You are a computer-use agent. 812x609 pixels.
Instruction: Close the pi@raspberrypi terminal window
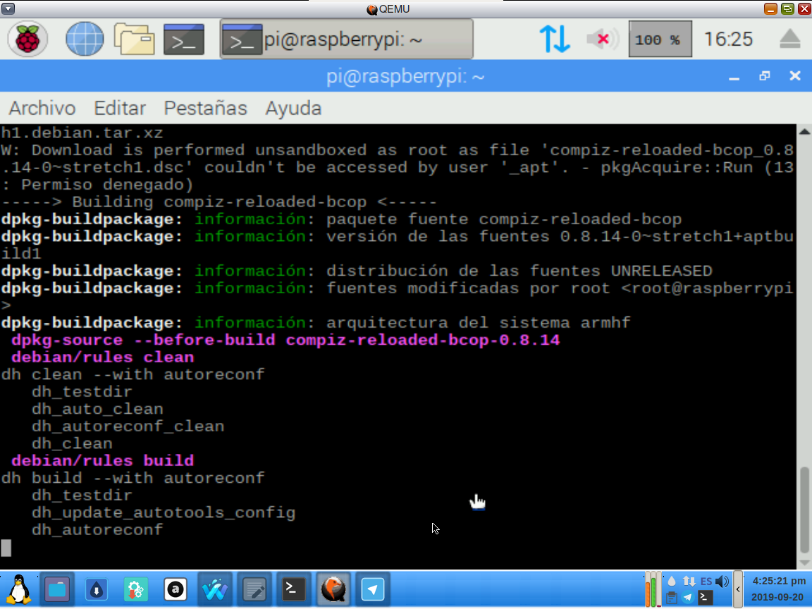coord(795,76)
